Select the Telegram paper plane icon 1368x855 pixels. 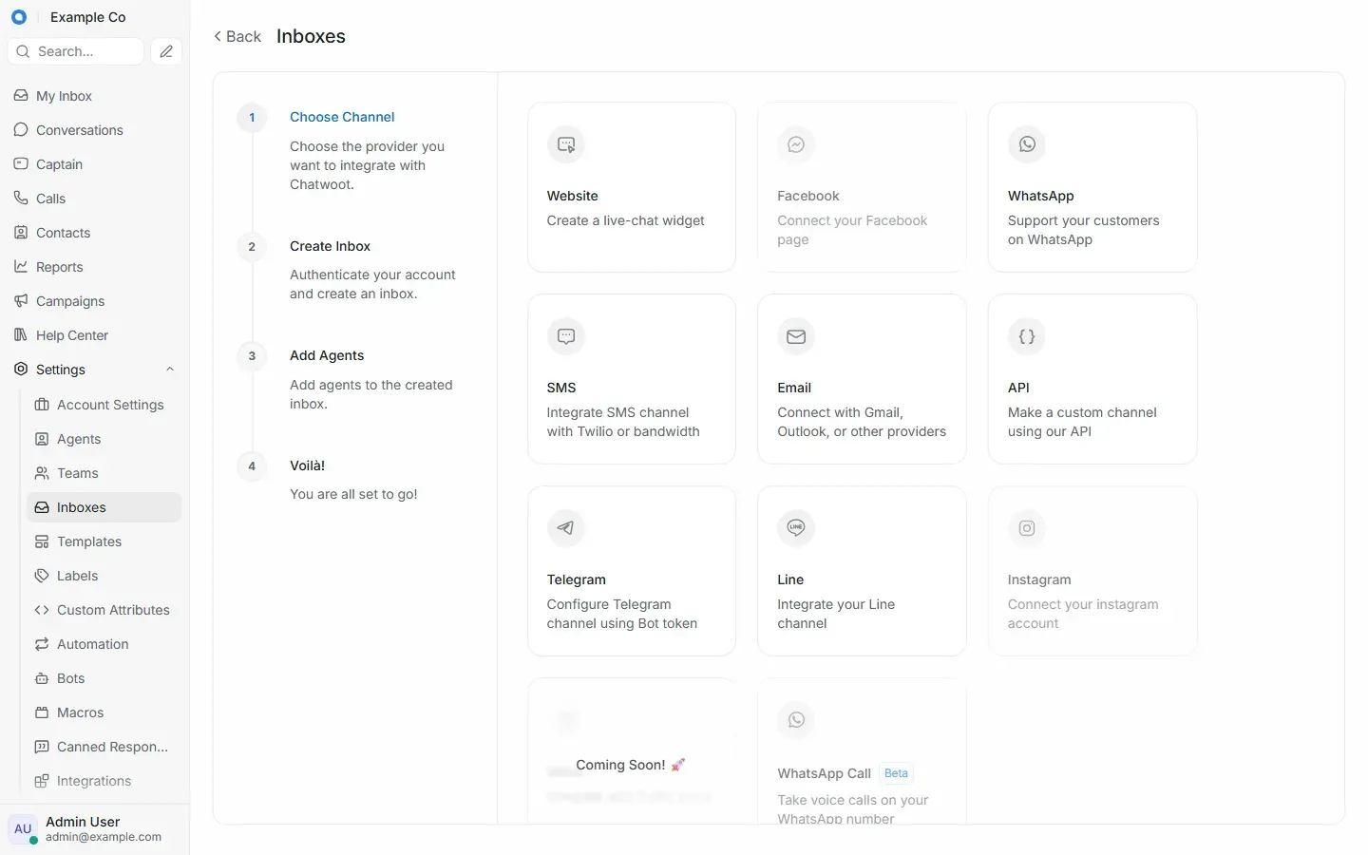(566, 528)
